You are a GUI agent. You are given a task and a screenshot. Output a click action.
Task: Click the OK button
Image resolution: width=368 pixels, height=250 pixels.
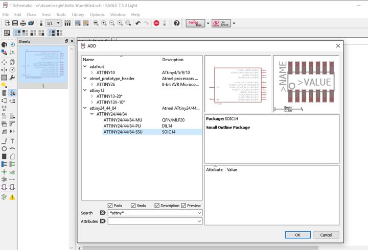298,235
